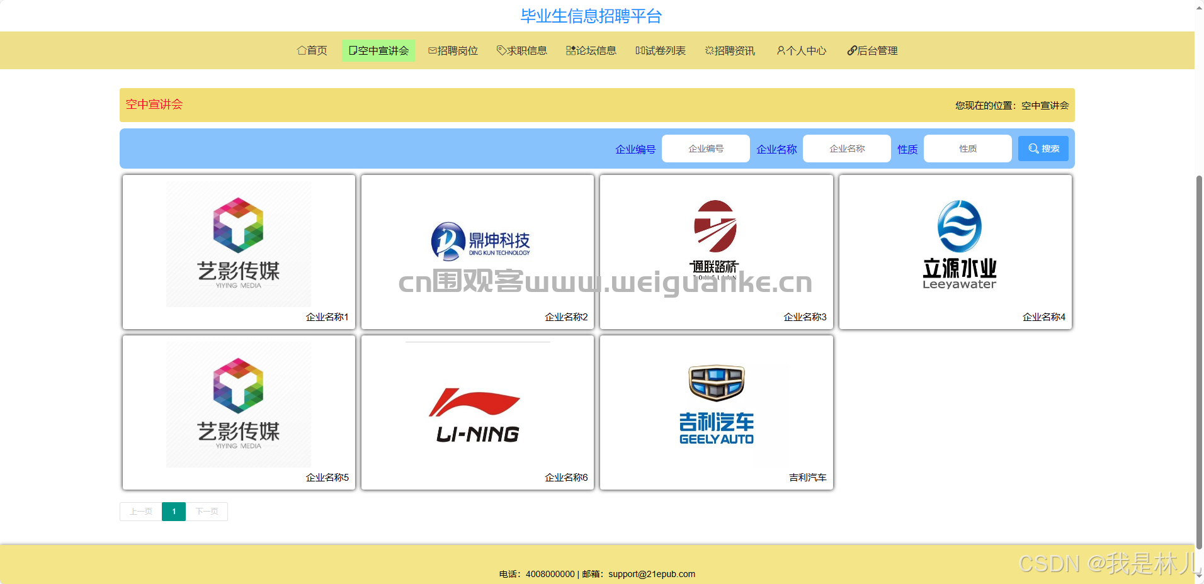
Task: Click the icon beside 试卷列表
Action: coord(640,50)
